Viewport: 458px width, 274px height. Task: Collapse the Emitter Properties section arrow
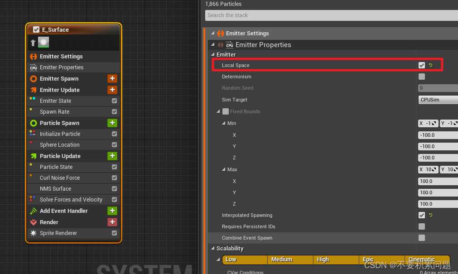coord(212,44)
